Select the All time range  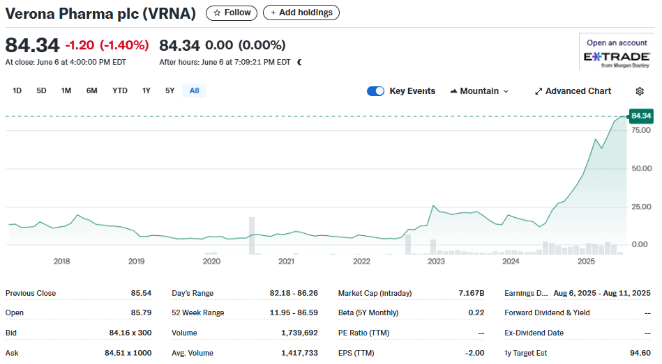(x=194, y=90)
